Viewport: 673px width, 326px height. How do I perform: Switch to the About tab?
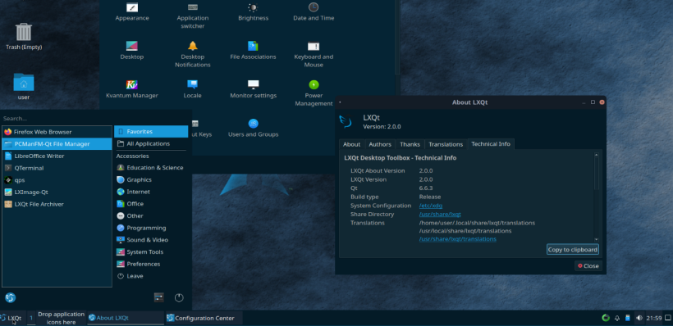[x=351, y=144]
